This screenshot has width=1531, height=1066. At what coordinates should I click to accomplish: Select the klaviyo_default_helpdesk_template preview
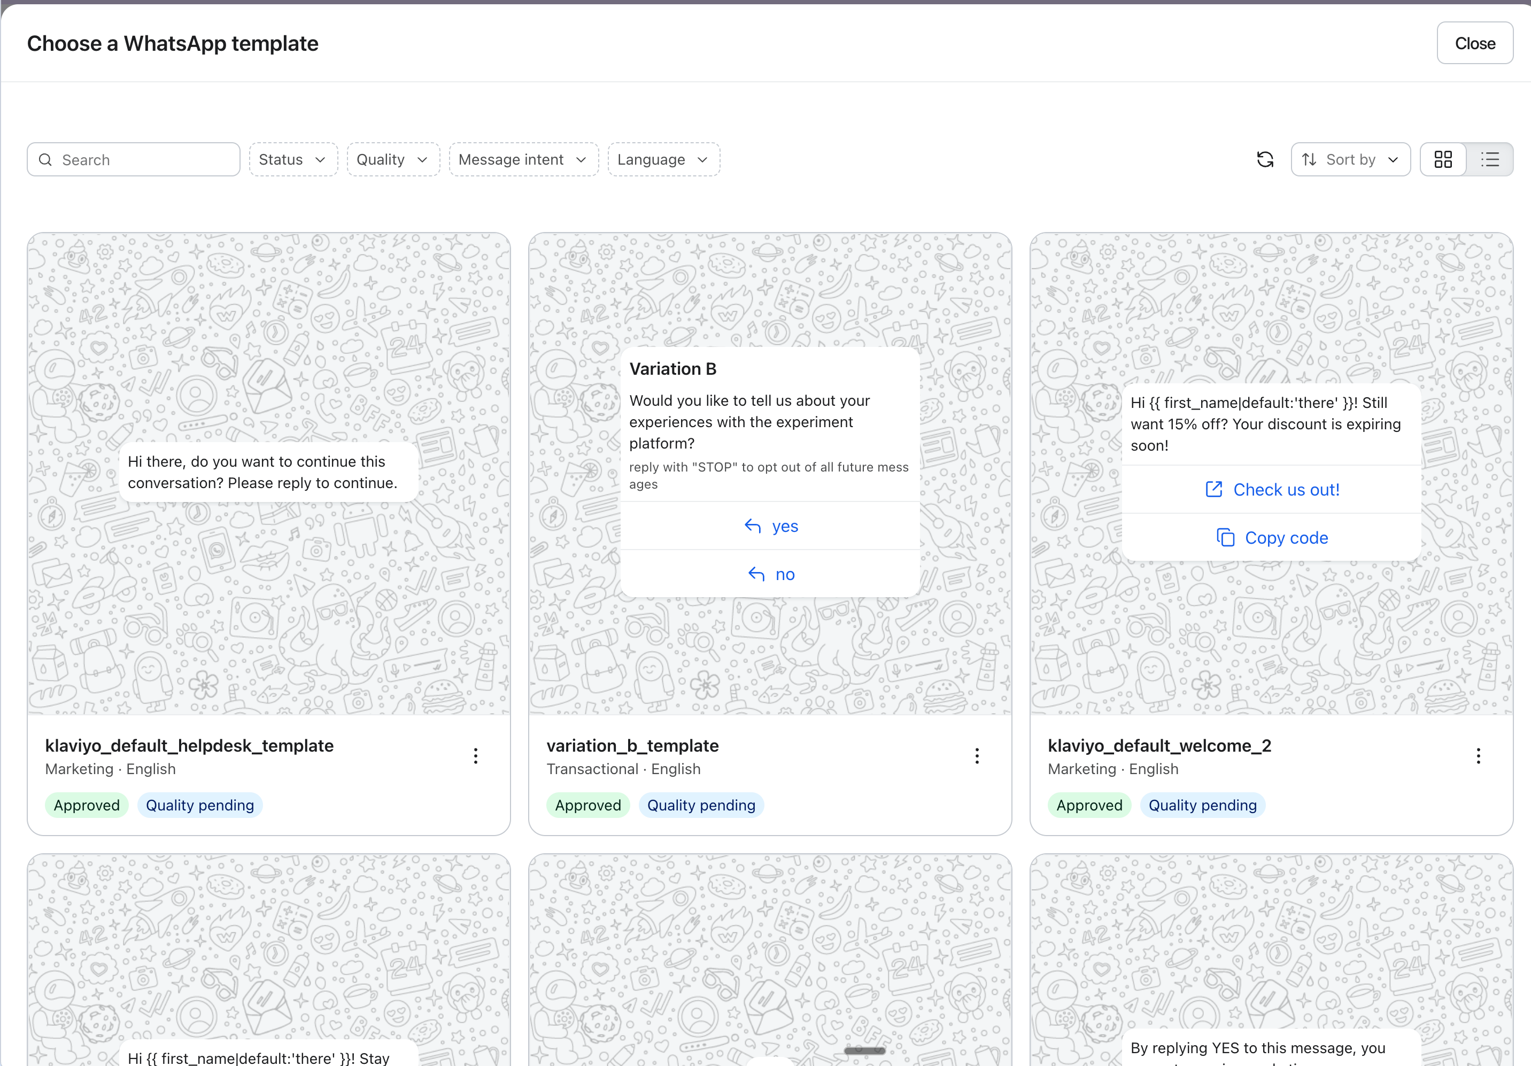click(269, 474)
